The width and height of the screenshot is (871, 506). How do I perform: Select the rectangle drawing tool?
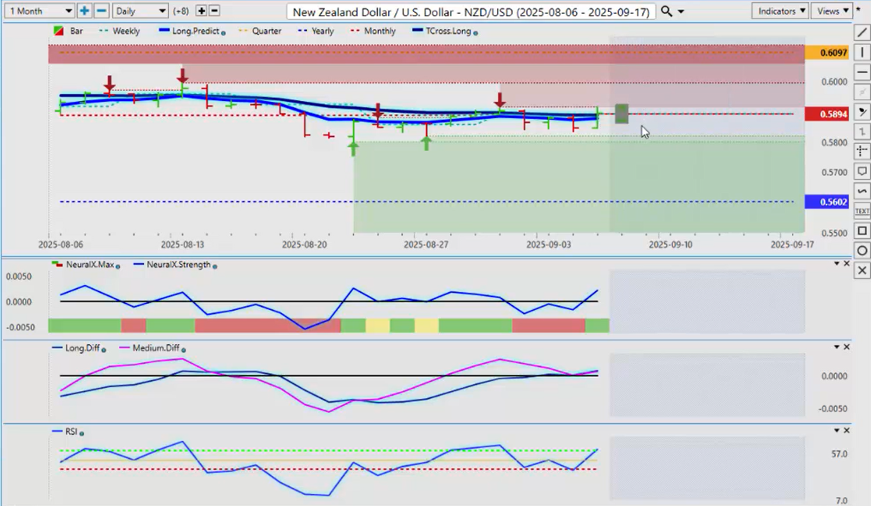[x=862, y=230]
